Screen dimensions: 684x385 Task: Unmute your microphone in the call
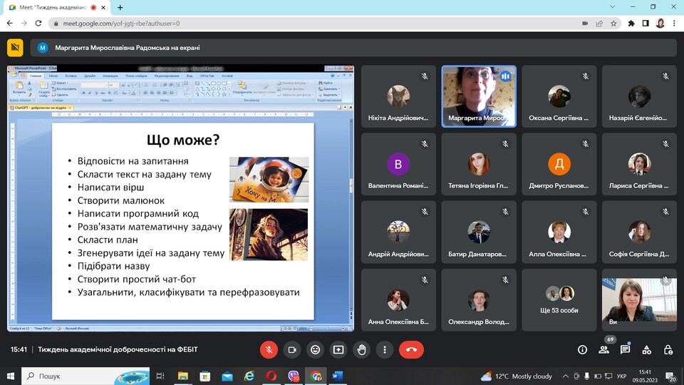(x=269, y=349)
